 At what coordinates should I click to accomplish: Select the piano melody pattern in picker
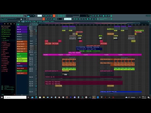22,68
